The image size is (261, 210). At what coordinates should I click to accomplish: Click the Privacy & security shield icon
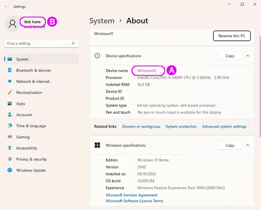coord(10,159)
